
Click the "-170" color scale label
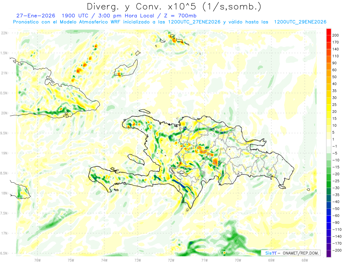[337, 243]
